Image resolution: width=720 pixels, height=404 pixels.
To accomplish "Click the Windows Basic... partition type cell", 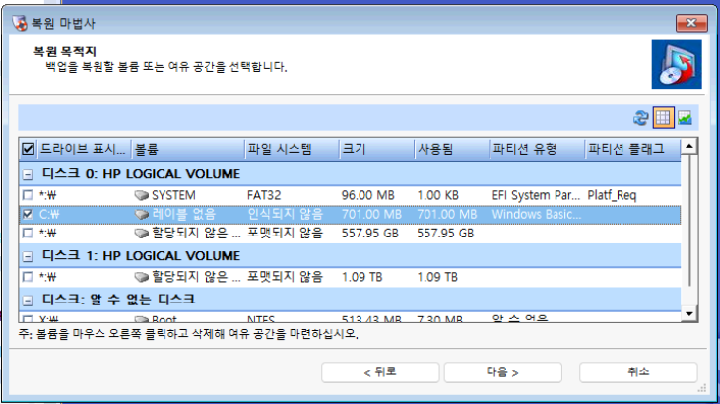I will click(537, 214).
